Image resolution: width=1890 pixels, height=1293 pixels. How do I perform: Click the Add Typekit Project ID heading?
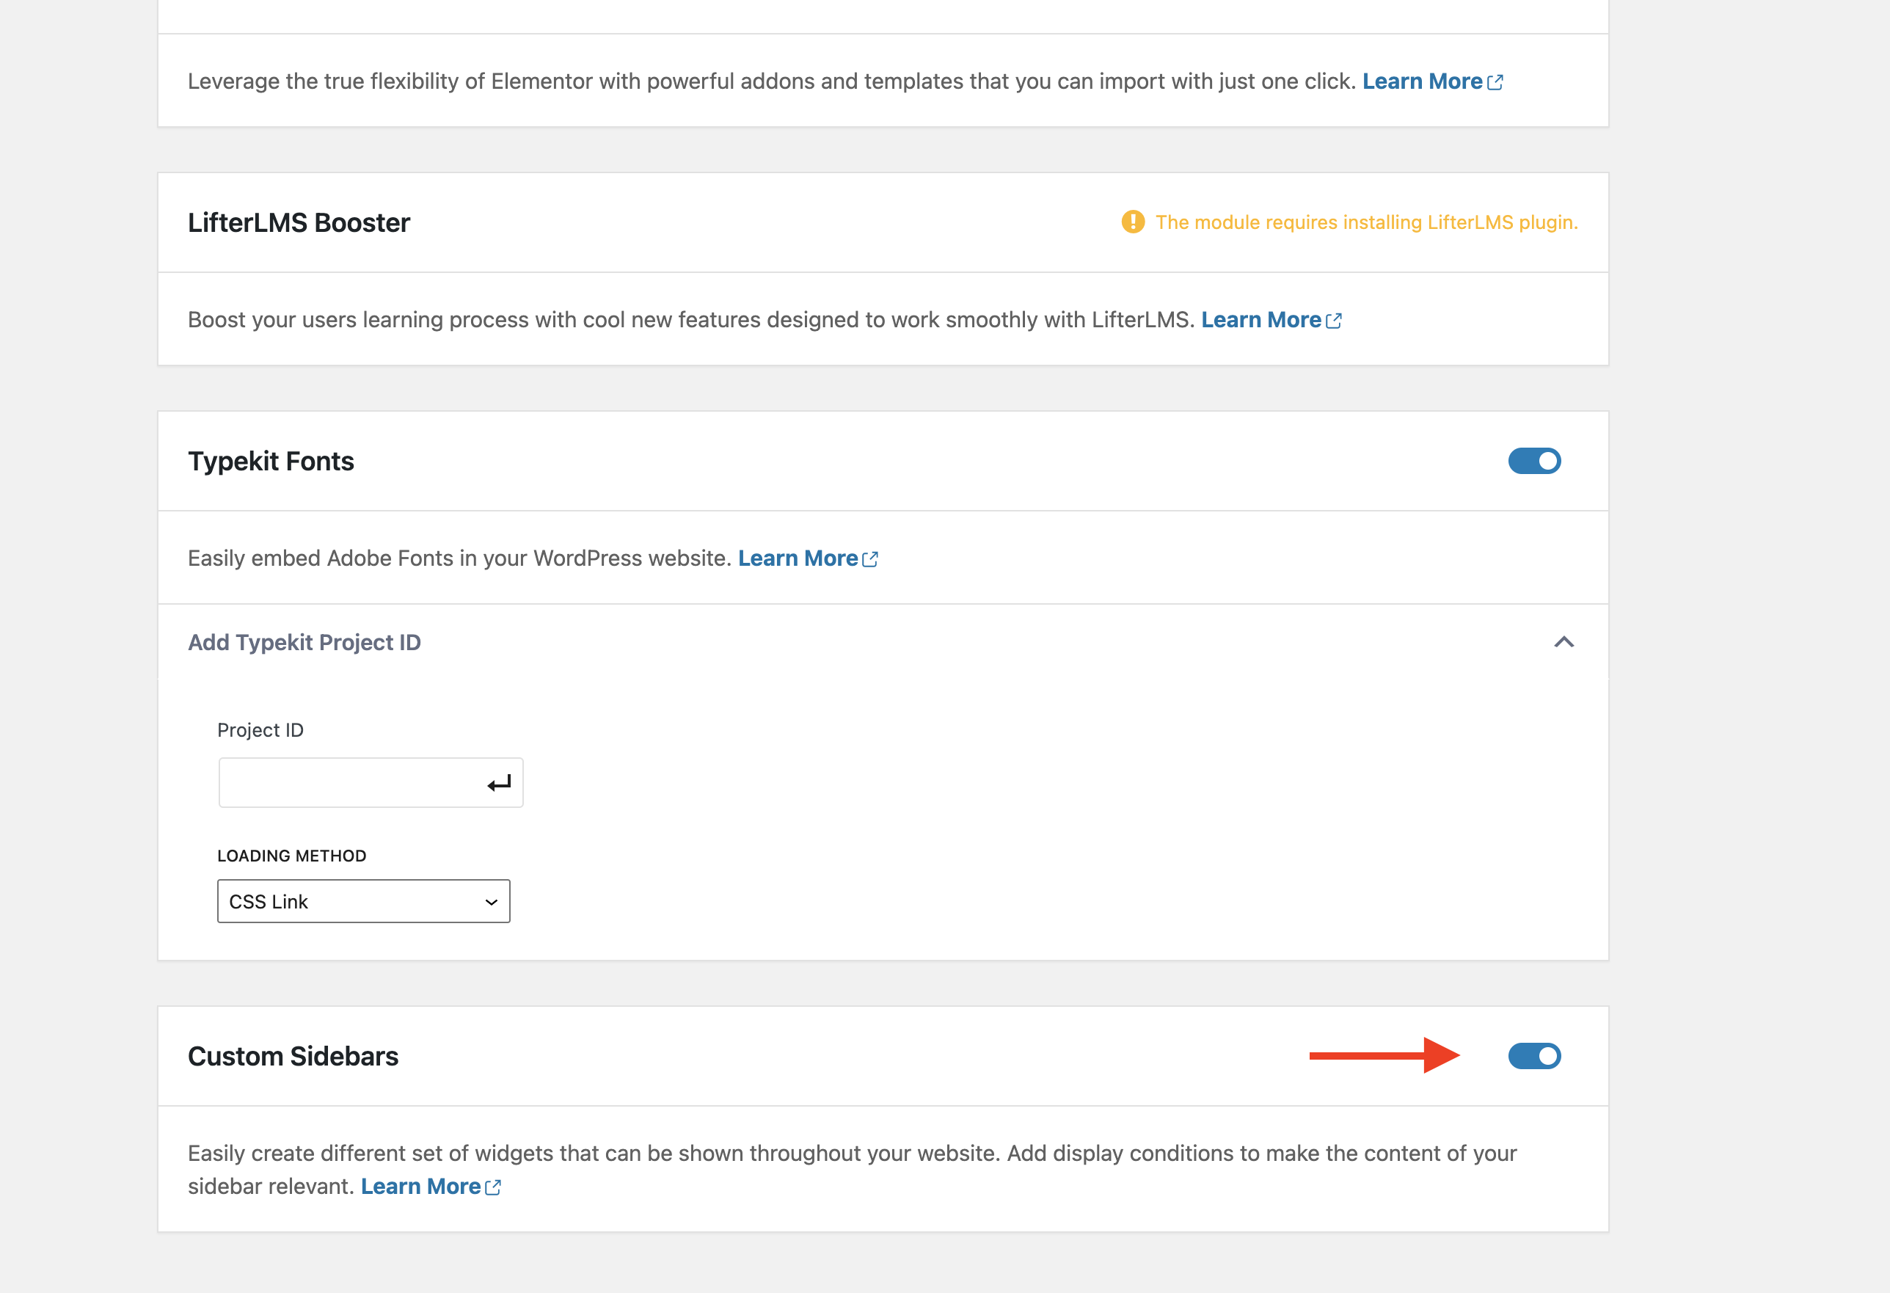coord(304,642)
